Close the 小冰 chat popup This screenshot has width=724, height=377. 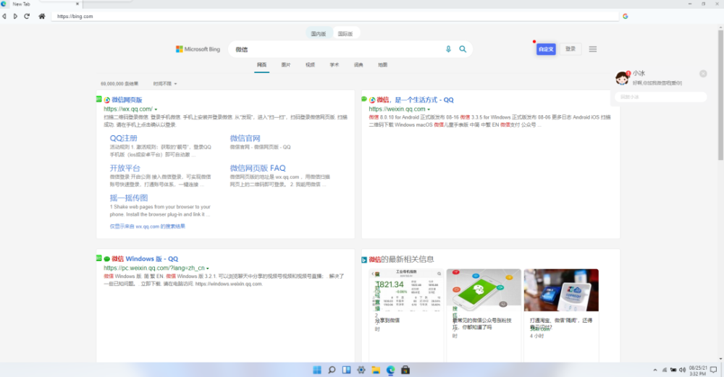pyautogui.click(x=703, y=74)
